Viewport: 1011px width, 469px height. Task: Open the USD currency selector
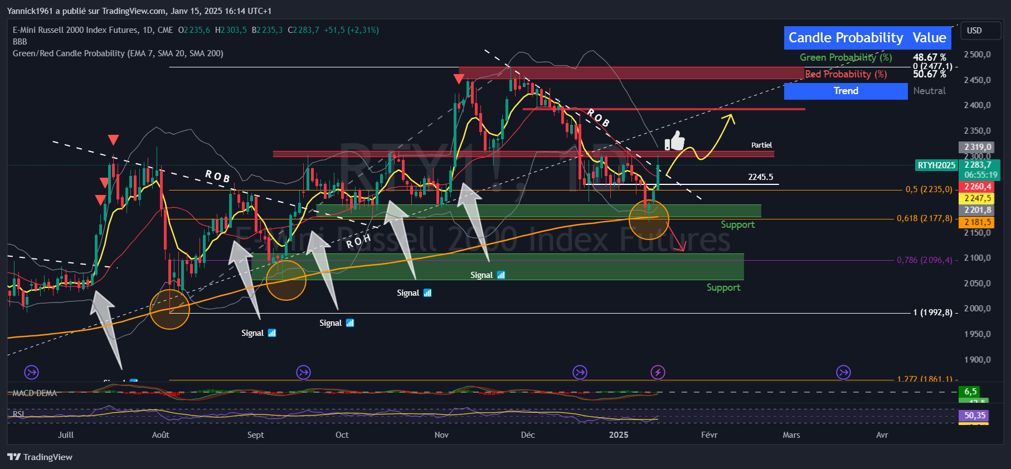tap(981, 31)
